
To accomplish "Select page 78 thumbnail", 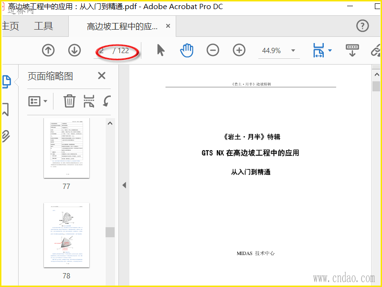I will 66,235.
